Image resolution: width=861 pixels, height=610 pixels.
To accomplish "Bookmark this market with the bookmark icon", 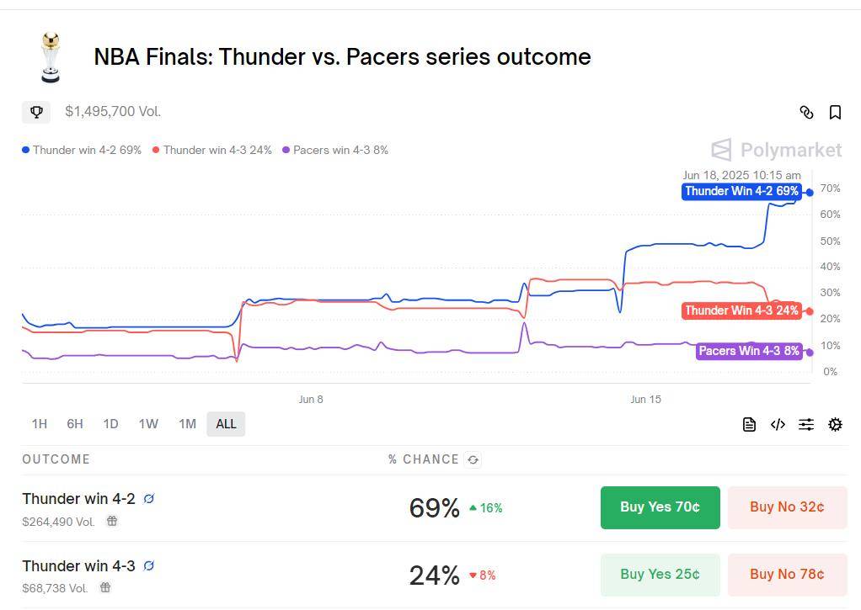I will click(835, 113).
